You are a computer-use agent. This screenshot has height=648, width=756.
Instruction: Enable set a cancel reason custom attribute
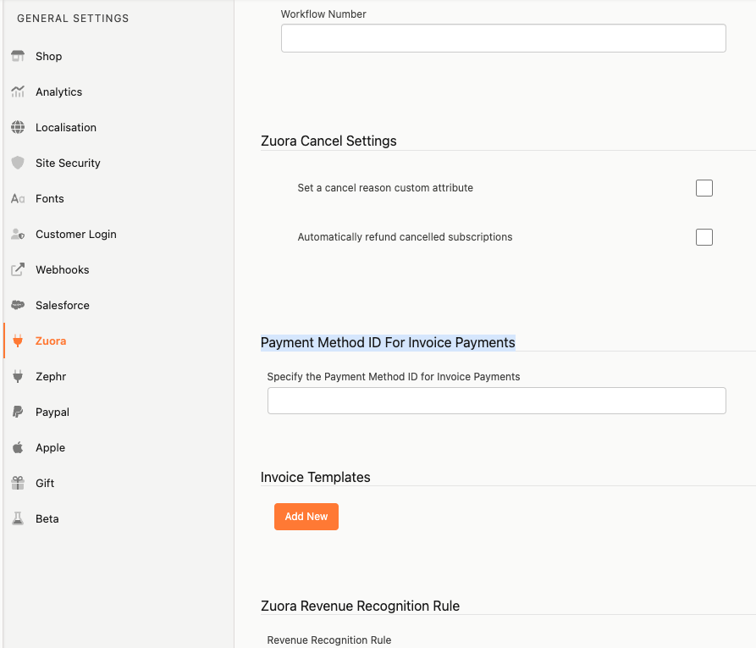click(704, 188)
